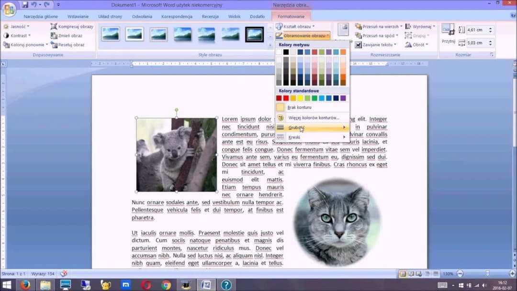This screenshot has height=291, width=517.
Task: Toggle the proofing errors icon in status bar
Action: coord(63,274)
